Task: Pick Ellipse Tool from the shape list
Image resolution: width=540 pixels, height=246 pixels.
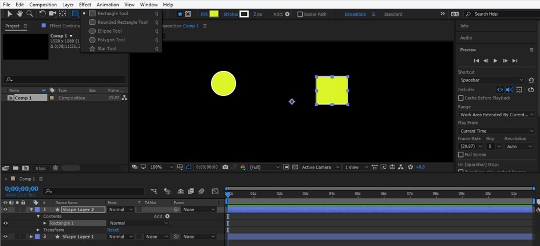Action: [109, 31]
